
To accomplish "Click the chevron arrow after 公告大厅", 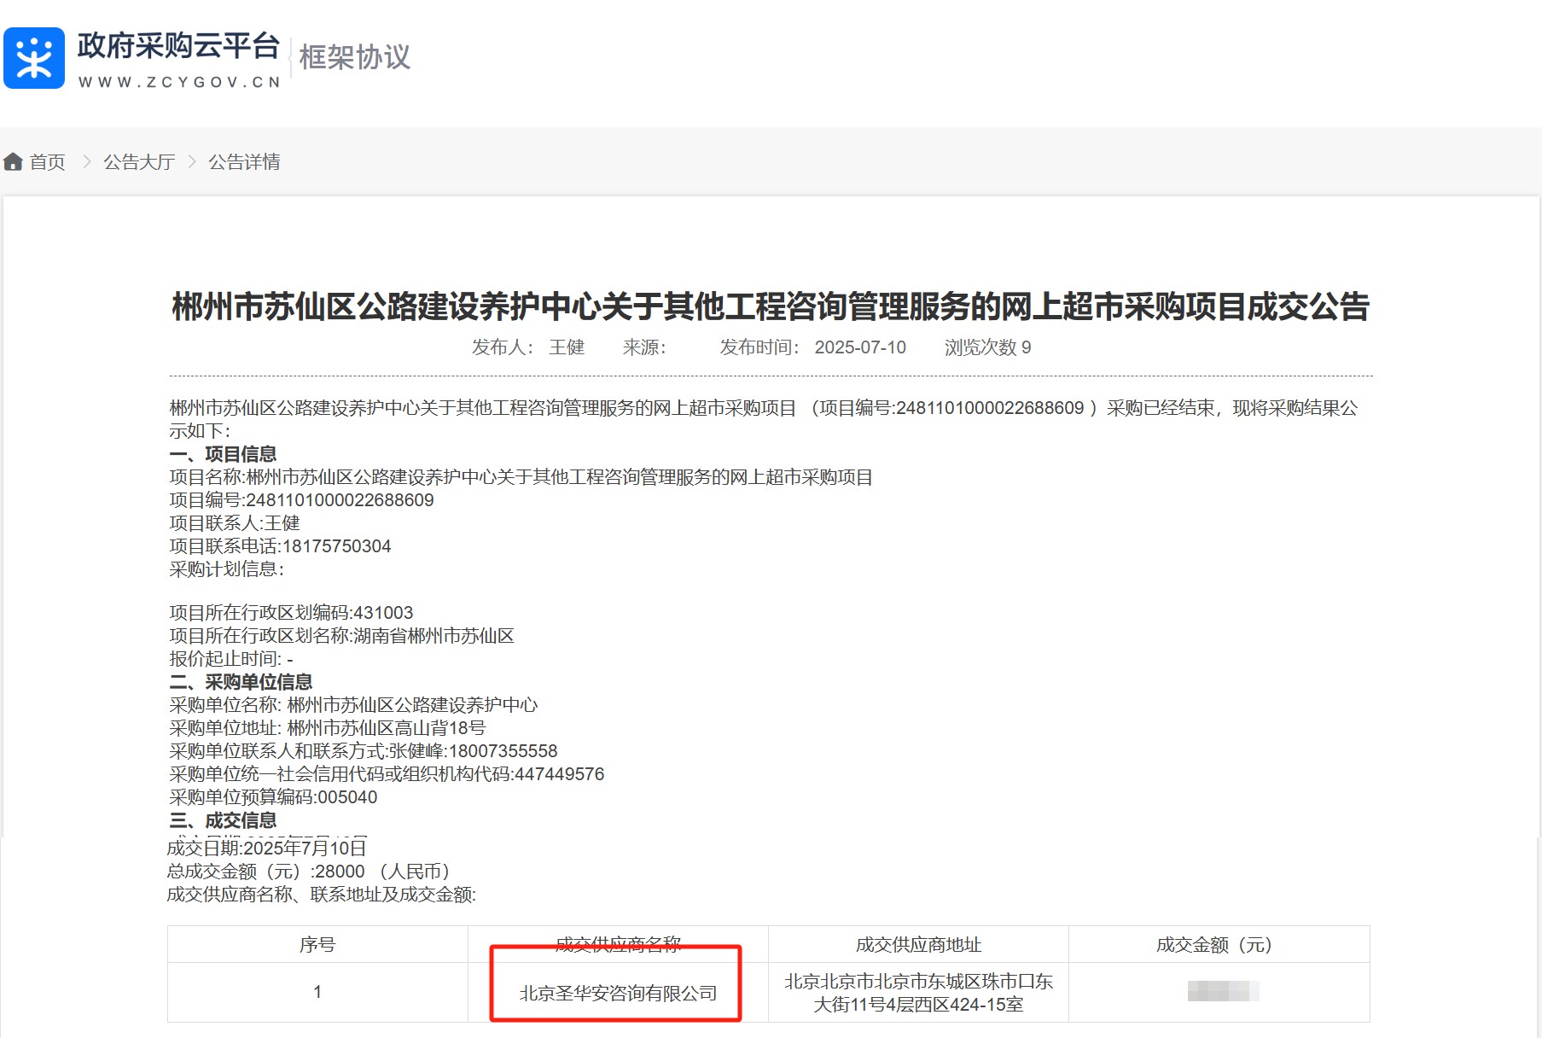I will (x=192, y=161).
